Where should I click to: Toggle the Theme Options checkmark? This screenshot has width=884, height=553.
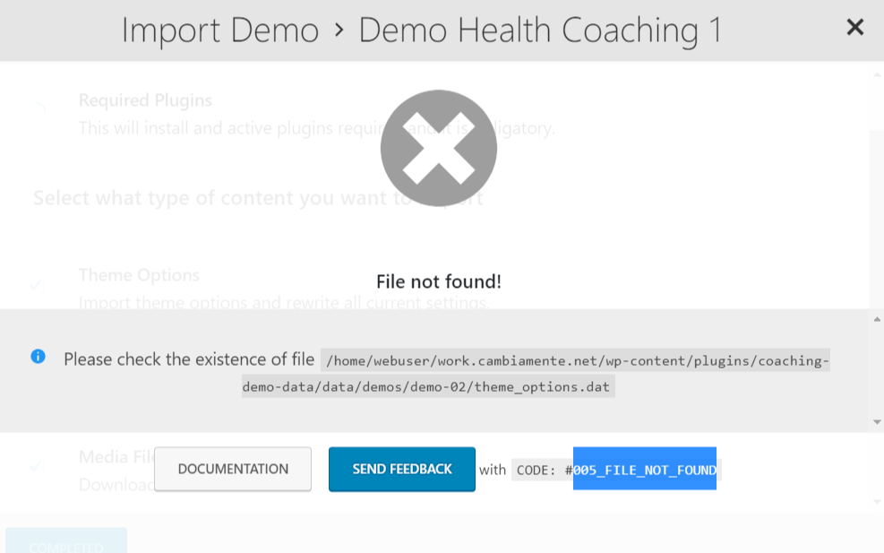(x=36, y=286)
